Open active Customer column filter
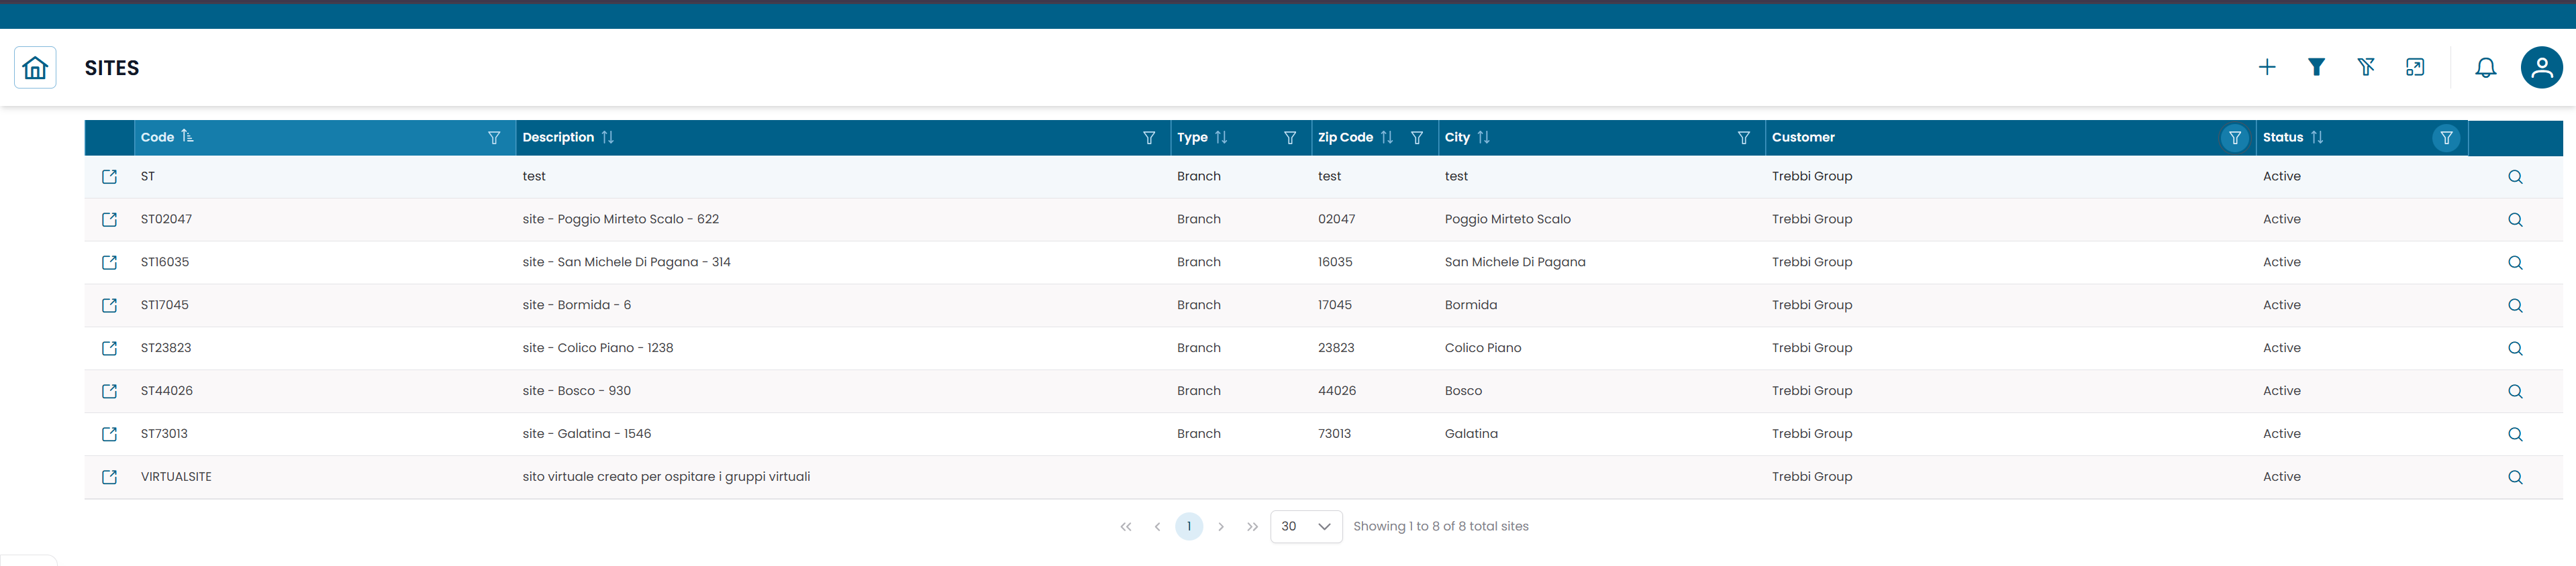The image size is (2576, 566). pyautogui.click(x=2235, y=138)
